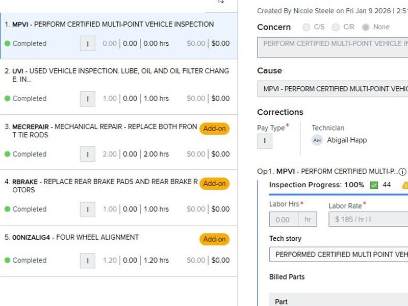Open the Pay Type selector under Corrections
This screenshot has height=306, width=408.
point(265,141)
